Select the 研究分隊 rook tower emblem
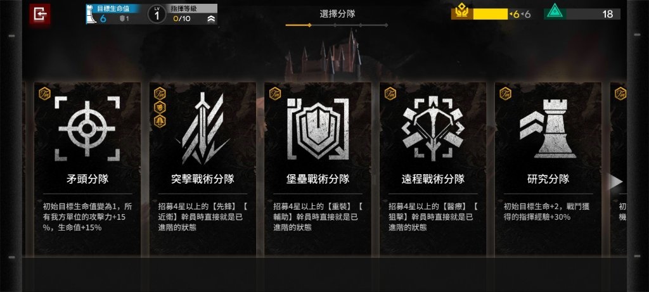The image size is (649, 292). 548,129
